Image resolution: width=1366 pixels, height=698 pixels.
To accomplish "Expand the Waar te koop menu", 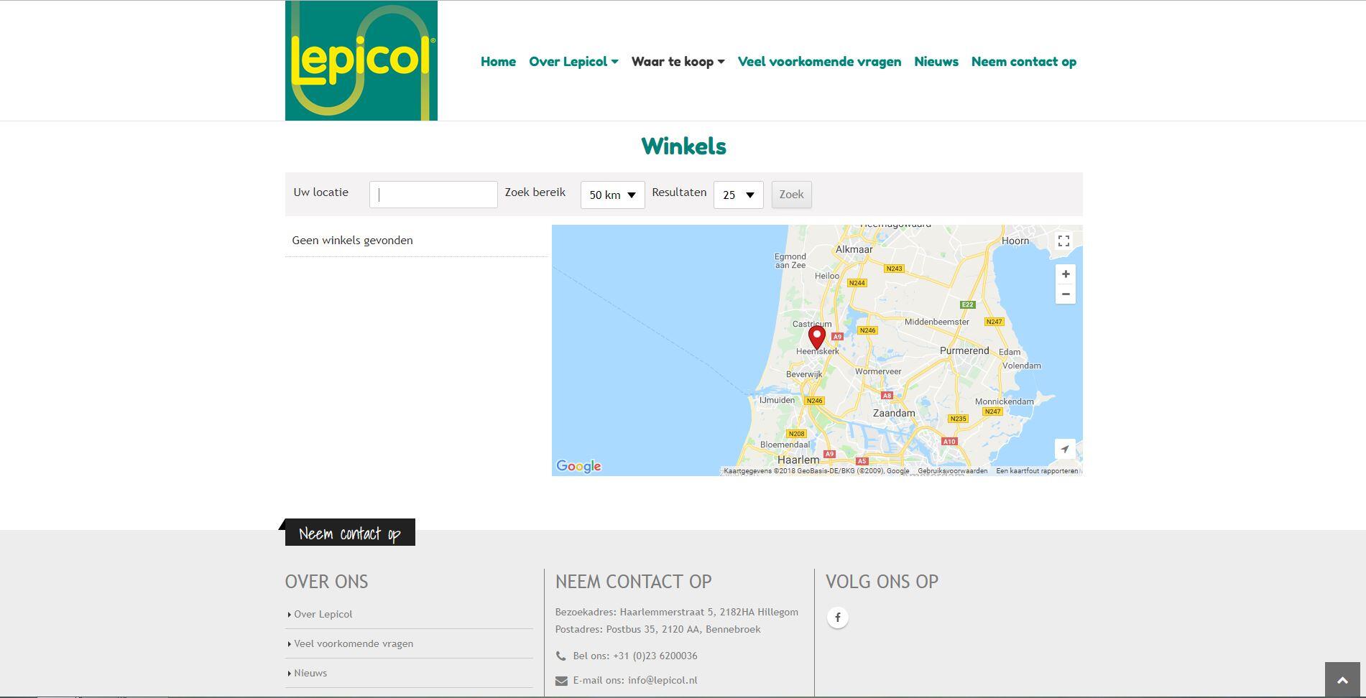I will point(678,62).
